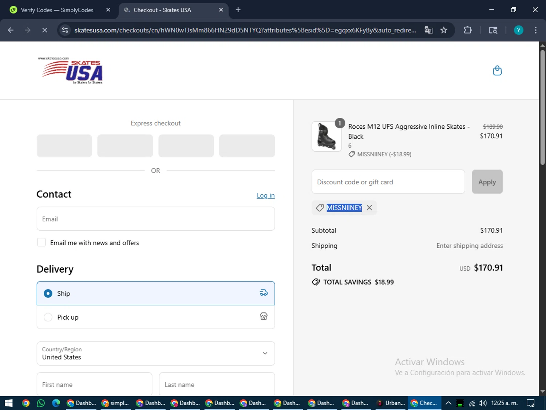546x410 pixels.
Task: Click the Skates USA logo
Action: click(x=71, y=70)
